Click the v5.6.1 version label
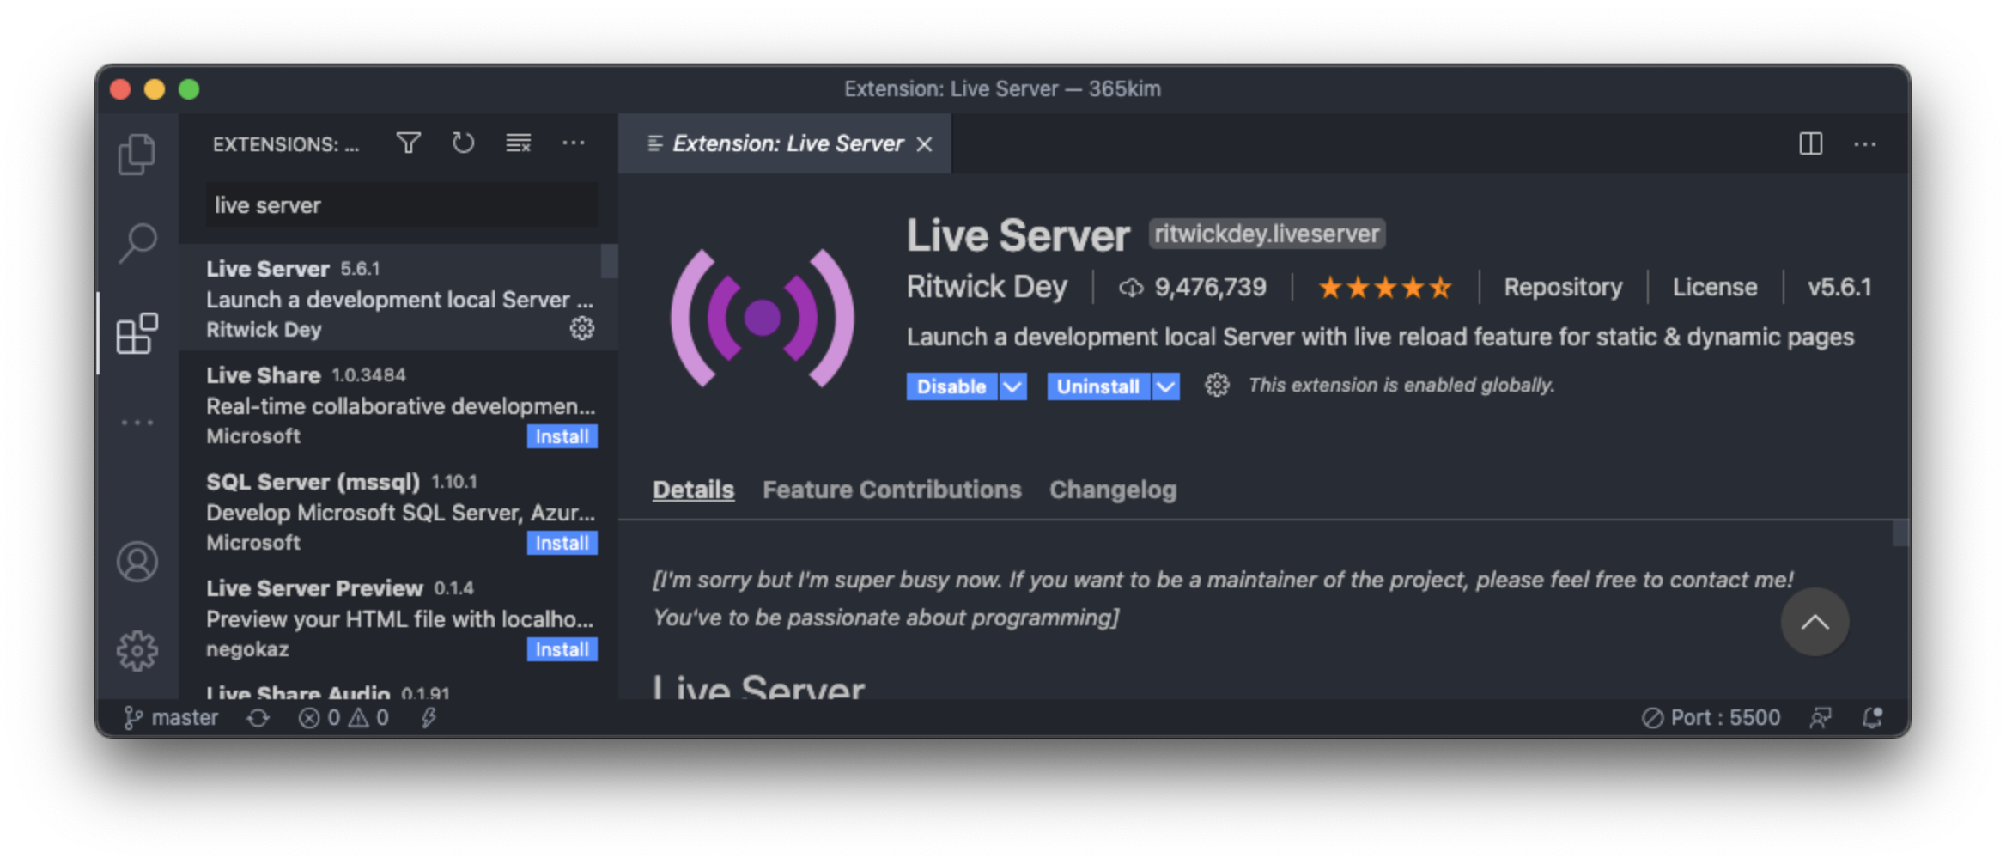The height and width of the screenshot is (864, 2006). [1839, 287]
